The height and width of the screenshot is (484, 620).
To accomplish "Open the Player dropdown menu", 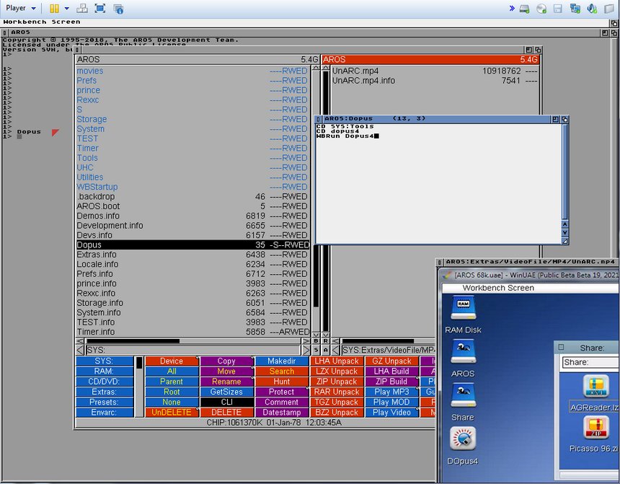I will [x=19, y=9].
